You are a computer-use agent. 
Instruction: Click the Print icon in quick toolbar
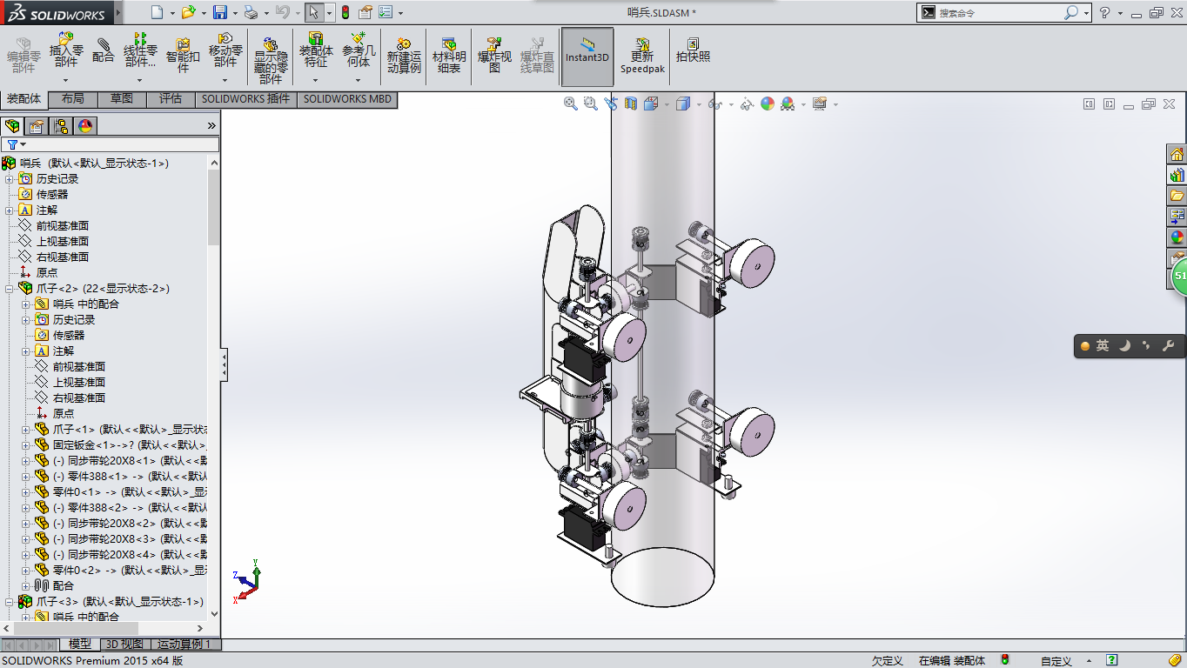tap(251, 12)
